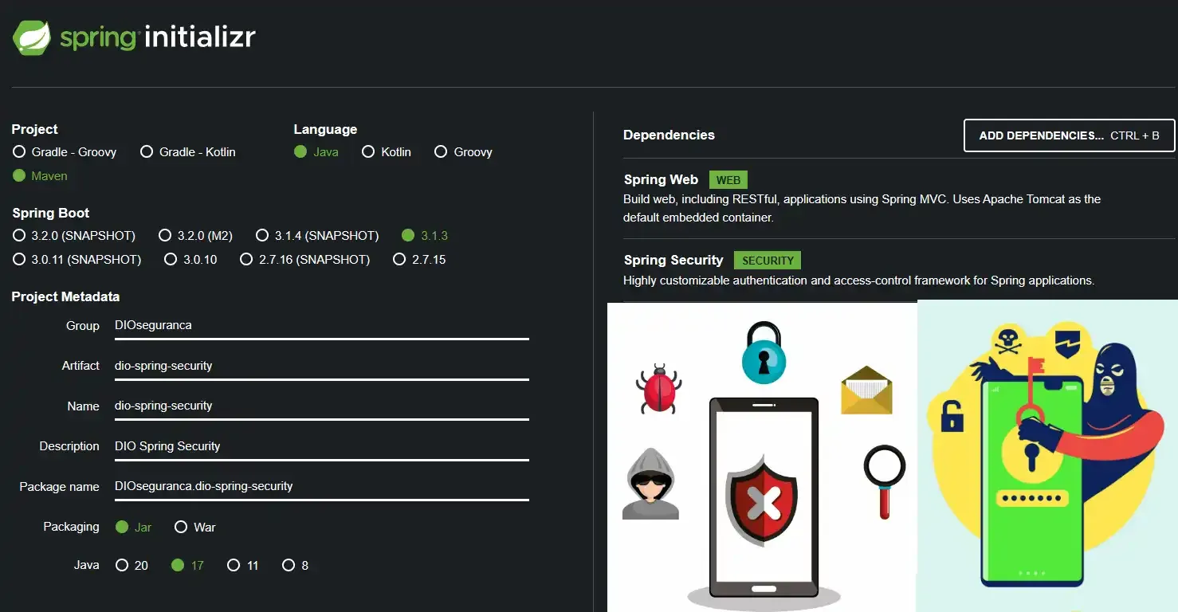
Task: Click the Language section heading
Action: (x=325, y=129)
